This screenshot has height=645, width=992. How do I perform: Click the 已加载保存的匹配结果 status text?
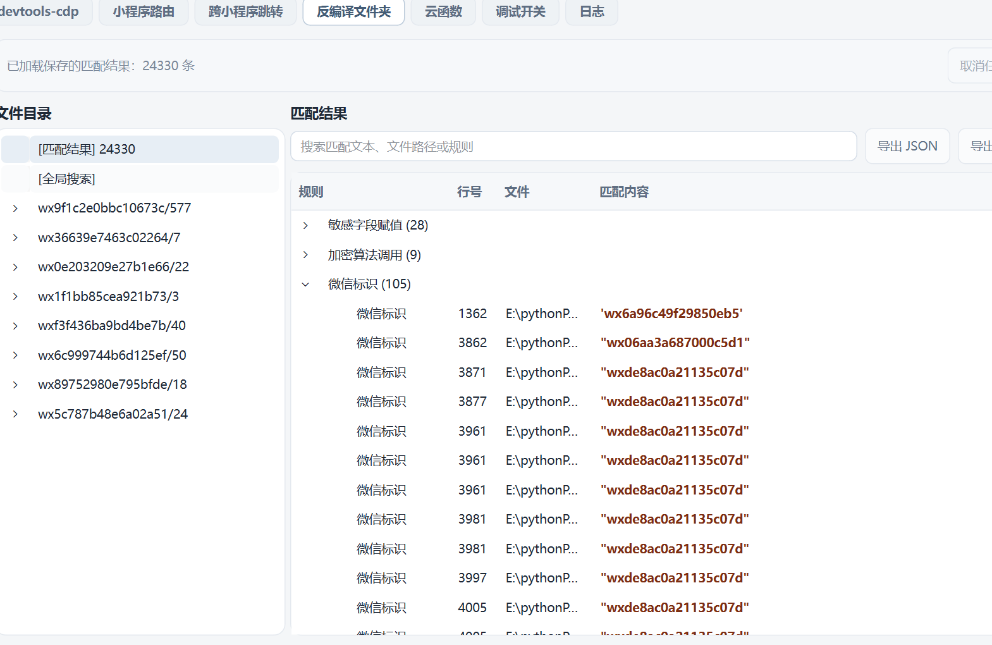(x=101, y=66)
